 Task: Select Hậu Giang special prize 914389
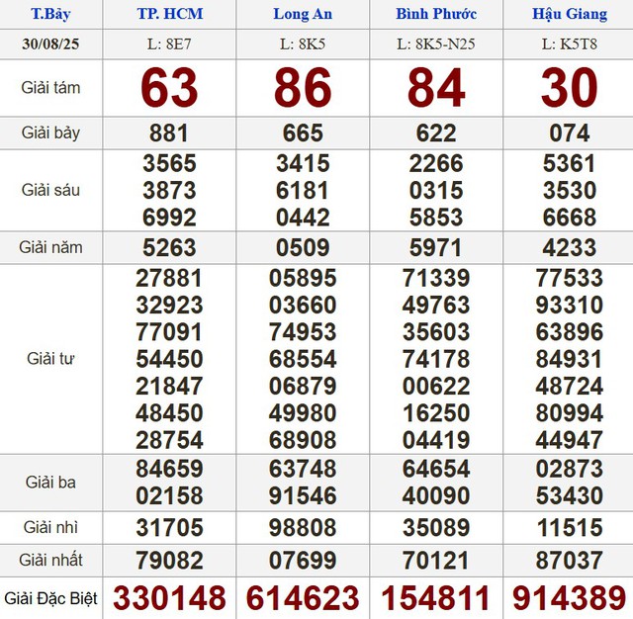(569, 598)
